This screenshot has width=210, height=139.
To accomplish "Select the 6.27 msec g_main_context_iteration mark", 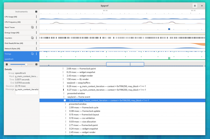I will (x=106, y=90).
